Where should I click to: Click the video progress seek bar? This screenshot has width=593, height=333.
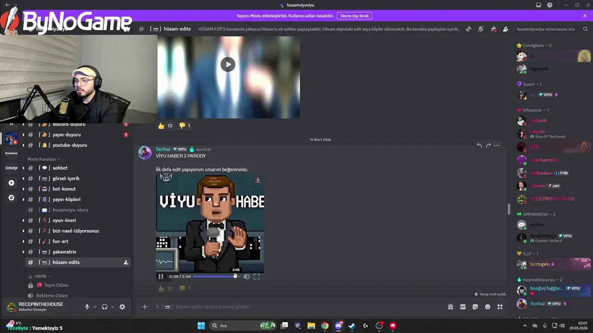[x=217, y=277]
